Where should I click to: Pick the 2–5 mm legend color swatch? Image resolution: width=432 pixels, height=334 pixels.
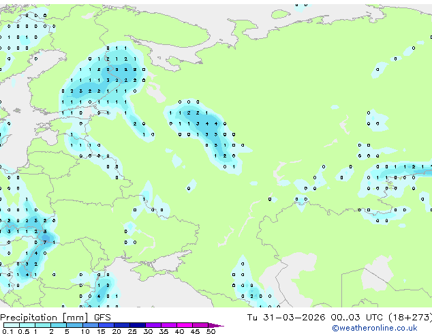pos(59,325)
